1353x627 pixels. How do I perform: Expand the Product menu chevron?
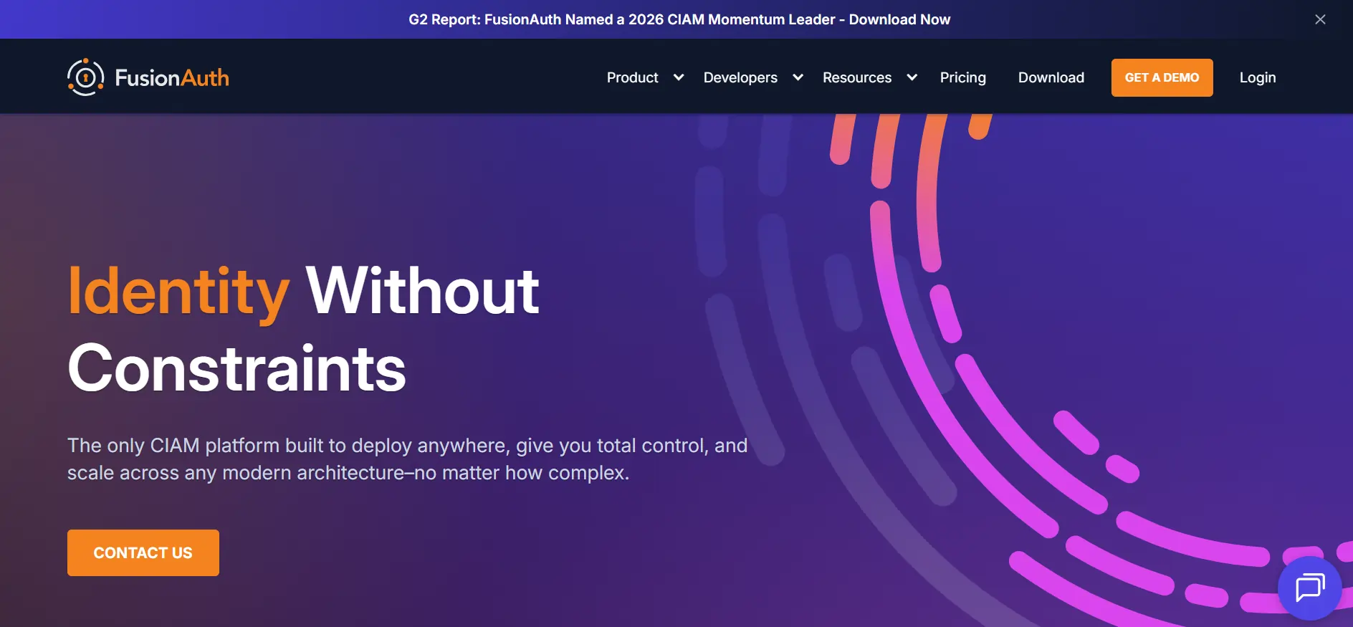[679, 77]
